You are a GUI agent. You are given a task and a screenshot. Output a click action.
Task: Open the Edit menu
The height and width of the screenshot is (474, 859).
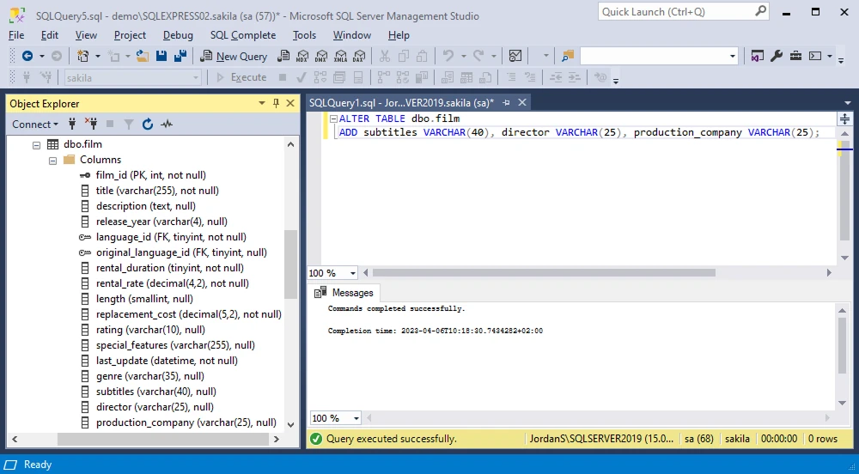coord(49,35)
